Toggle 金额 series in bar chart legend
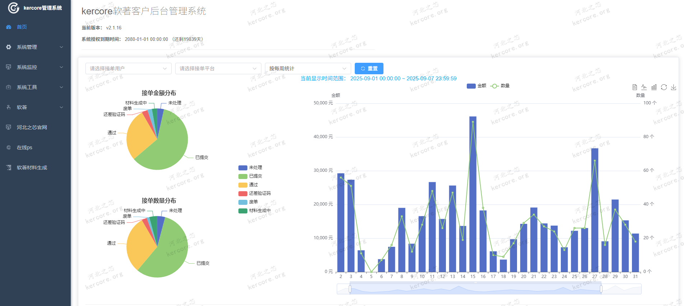684x306 pixels. pyautogui.click(x=476, y=86)
